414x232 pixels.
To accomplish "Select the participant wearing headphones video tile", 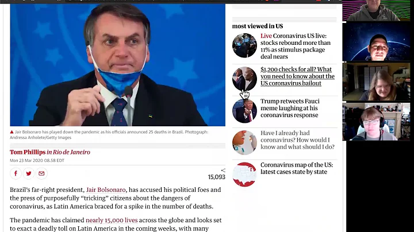I will (376, 122).
